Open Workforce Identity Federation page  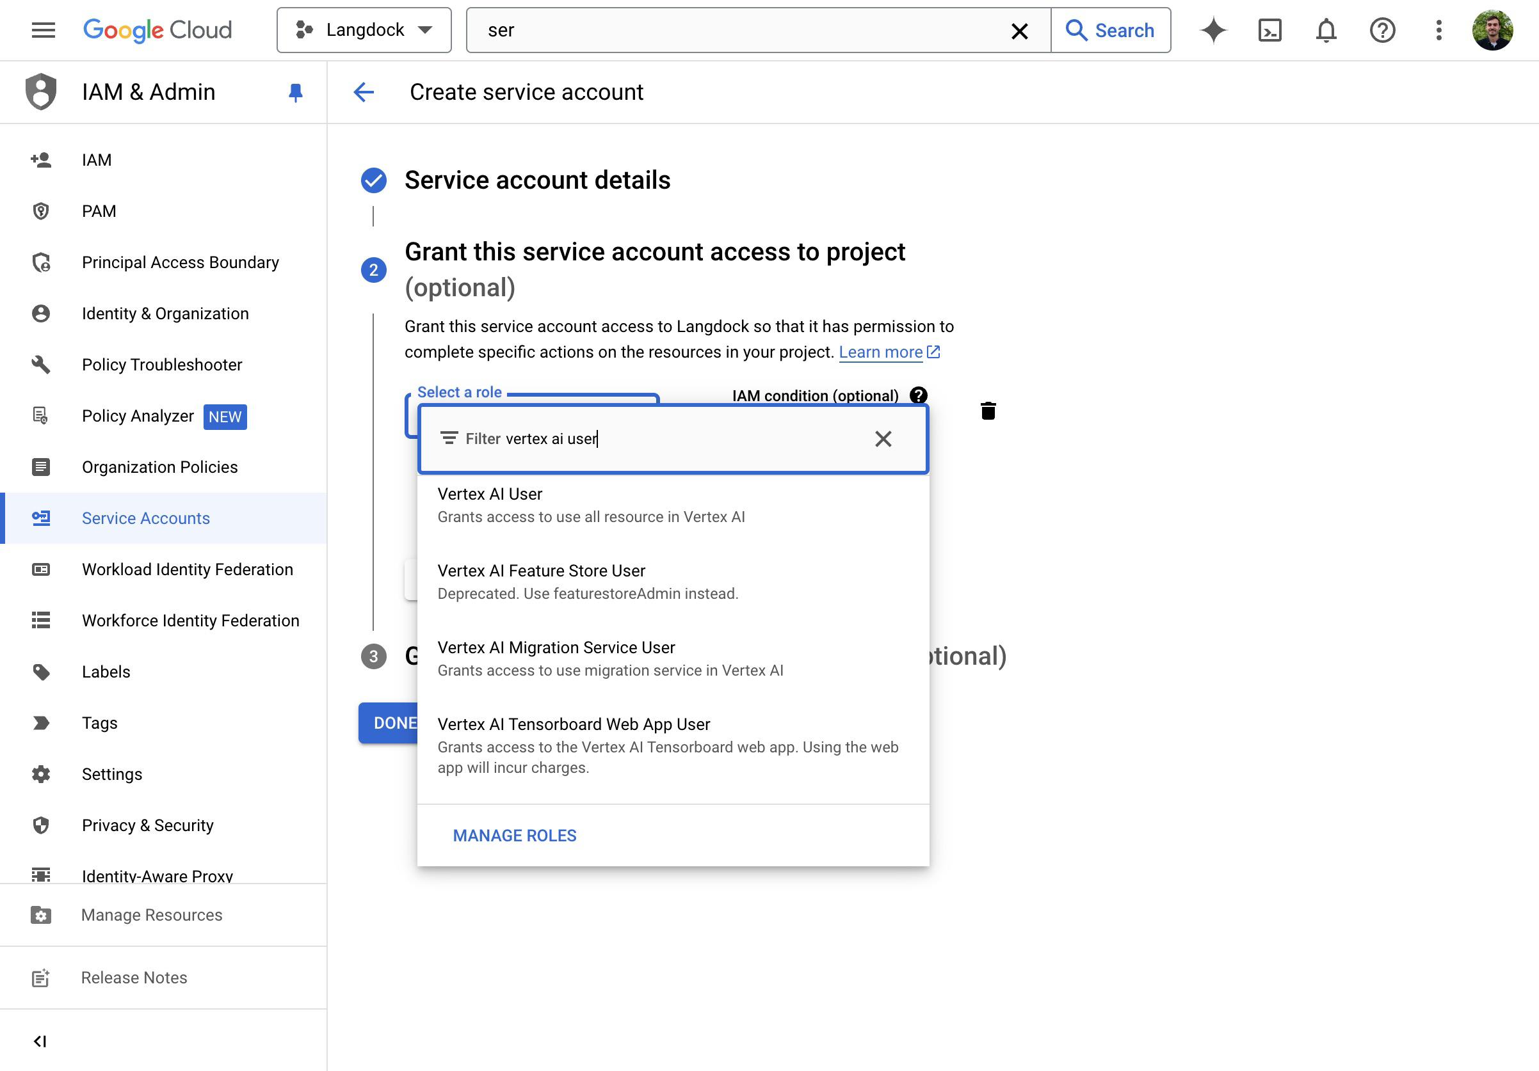click(x=163, y=621)
